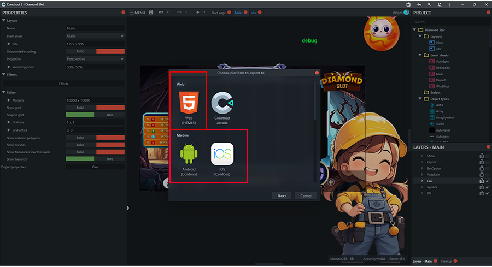
Task: Toggle lock on Show layer
Action: pos(481,156)
